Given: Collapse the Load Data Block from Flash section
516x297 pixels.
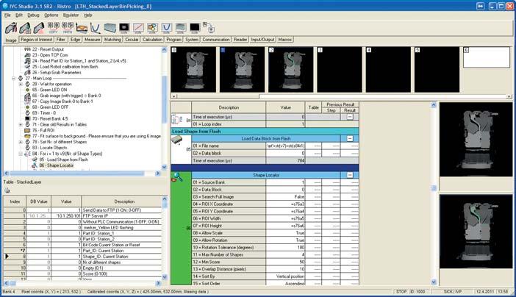Looking at the screenshot, I should (350, 139).
